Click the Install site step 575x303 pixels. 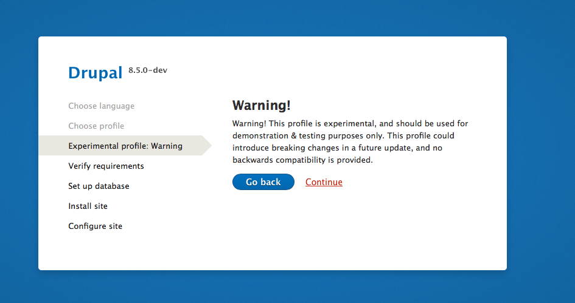(88, 206)
